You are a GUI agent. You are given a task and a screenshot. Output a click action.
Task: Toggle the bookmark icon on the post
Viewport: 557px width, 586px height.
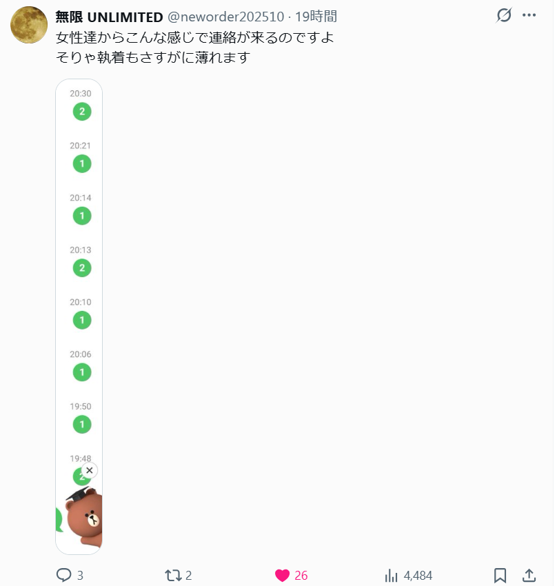pos(500,575)
